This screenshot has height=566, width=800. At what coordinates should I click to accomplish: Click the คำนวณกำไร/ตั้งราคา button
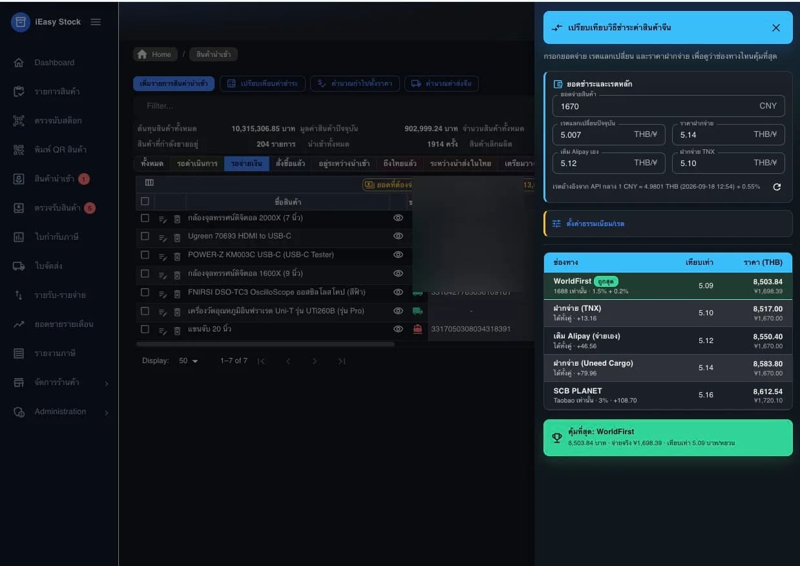pos(355,84)
